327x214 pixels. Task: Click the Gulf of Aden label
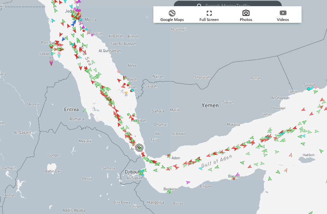(217, 161)
